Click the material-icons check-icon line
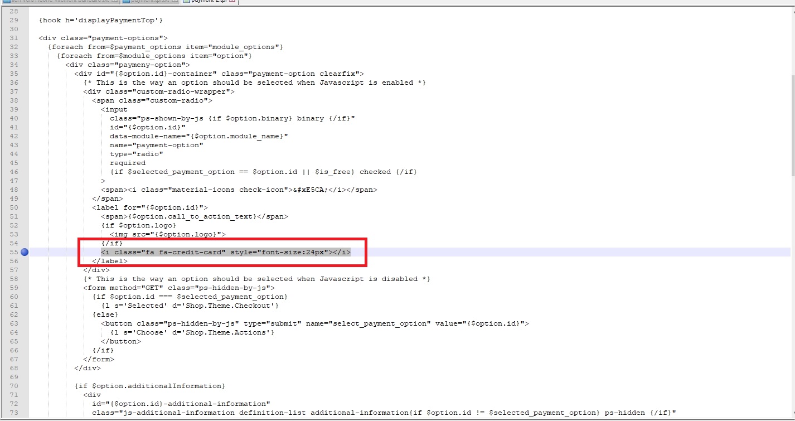Screen dimensions: 795x421 tap(239, 190)
